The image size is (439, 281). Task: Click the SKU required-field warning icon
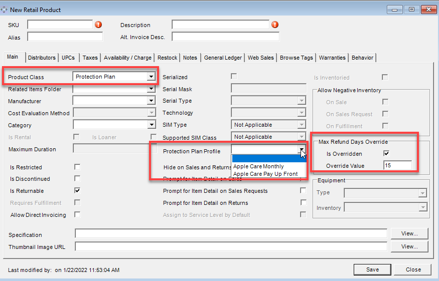coord(98,25)
